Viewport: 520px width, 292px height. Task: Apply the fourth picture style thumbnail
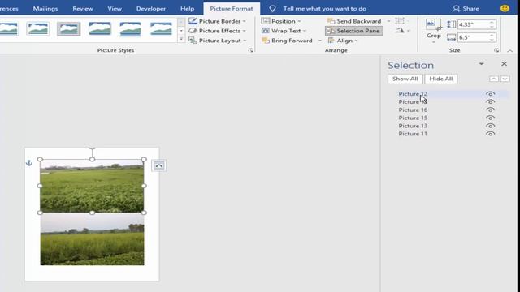pos(100,29)
